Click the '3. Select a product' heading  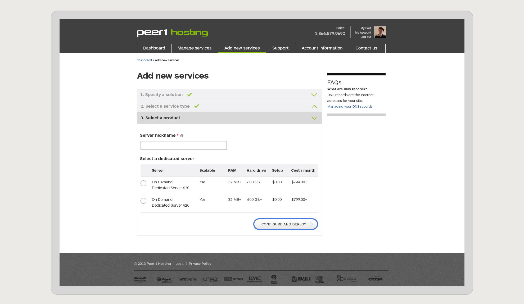click(x=160, y=118)
